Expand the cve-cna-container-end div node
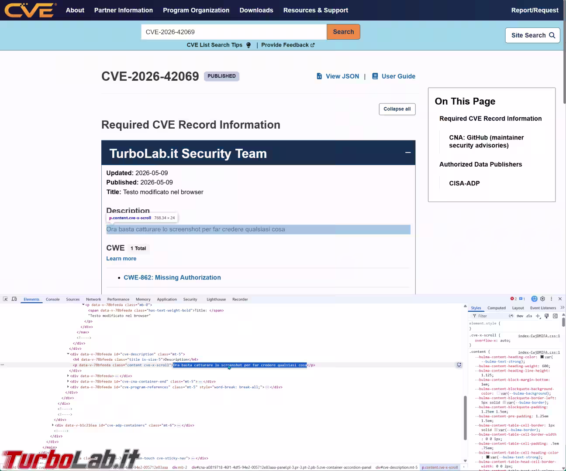 tap(68, 381)
